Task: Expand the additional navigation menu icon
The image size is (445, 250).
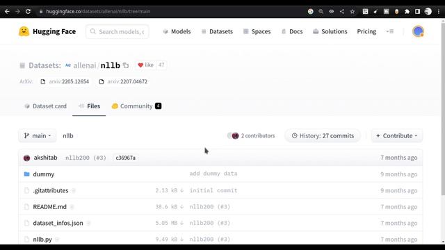Action: pyautogui.click(x=390, y=31)
